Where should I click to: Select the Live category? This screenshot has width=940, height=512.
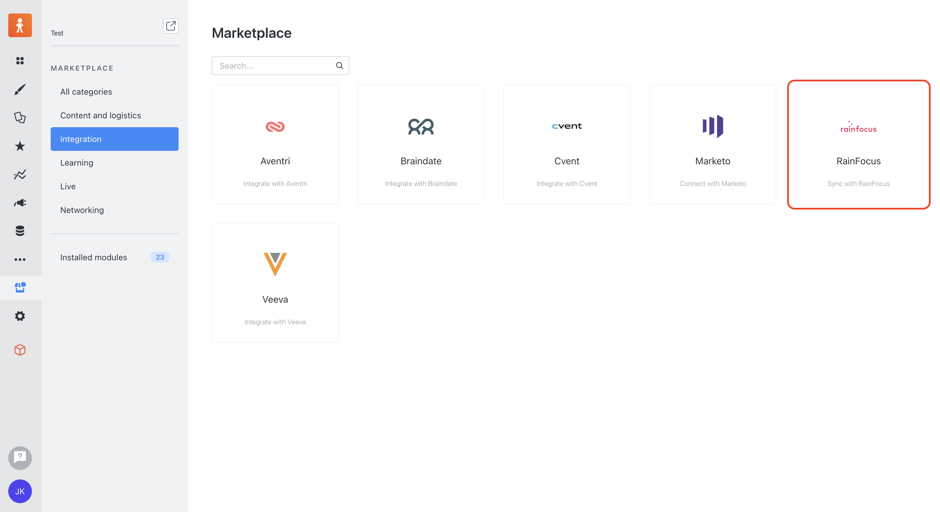[114, 186]
